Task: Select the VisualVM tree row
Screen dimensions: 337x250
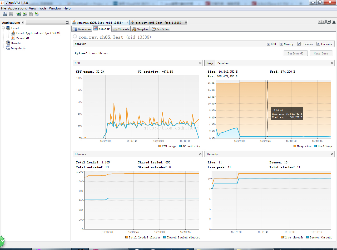Action: pyautogui.click(x=20, y=38)
